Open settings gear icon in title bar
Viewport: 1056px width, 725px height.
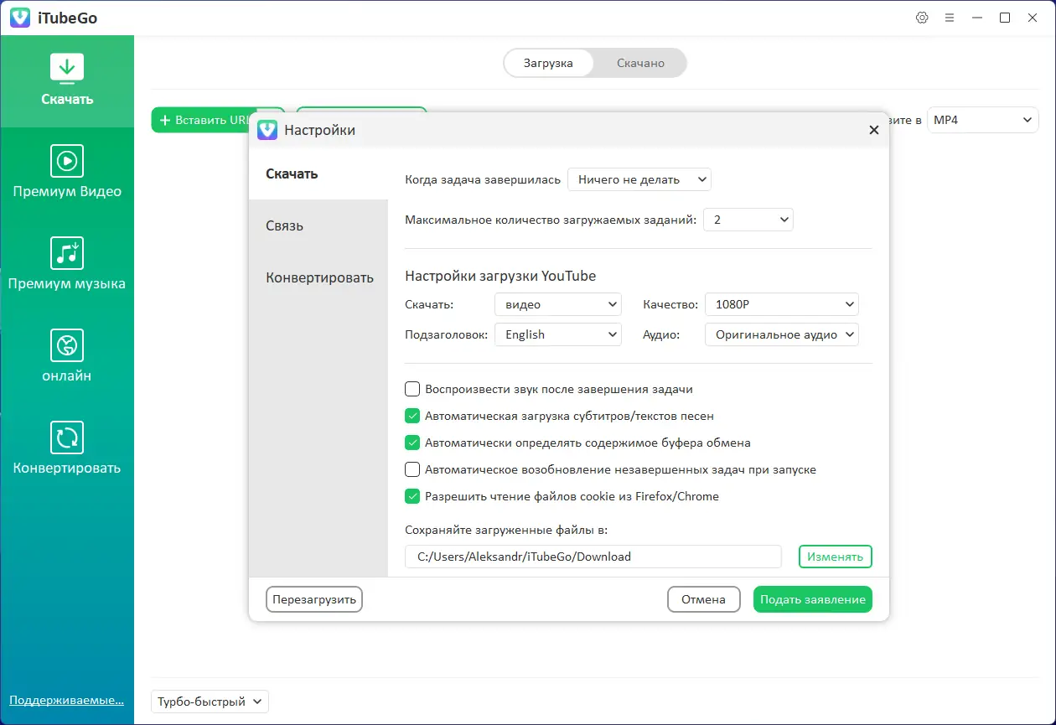922,18
